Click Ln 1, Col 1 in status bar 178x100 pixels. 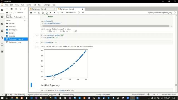(x=155, y=94)
